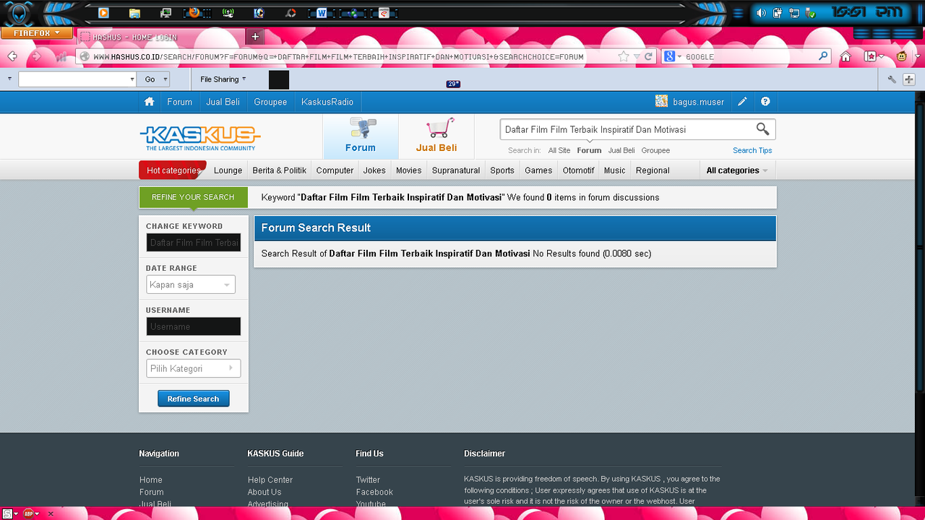
Task: Set search scope to Forum
Action: click(x=589, y=150)
